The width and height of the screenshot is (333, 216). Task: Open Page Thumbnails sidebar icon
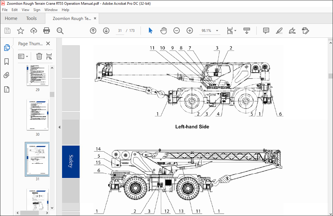[x=7, y=48]
